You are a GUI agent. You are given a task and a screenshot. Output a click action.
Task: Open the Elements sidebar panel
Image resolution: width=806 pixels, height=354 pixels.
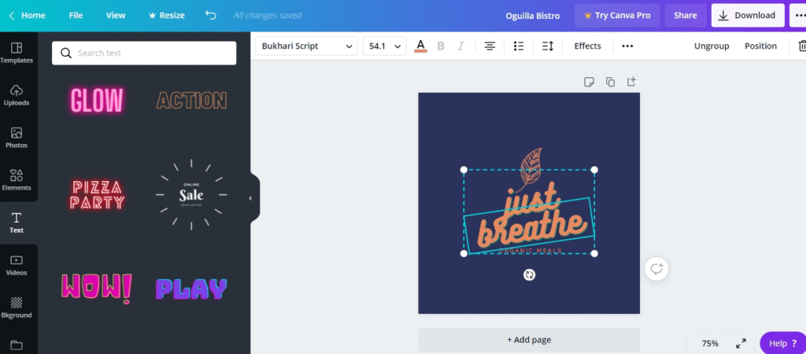[x=17, y=179]
